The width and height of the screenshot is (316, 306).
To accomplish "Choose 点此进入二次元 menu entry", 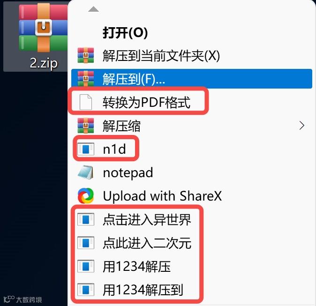I will (147, 243).
